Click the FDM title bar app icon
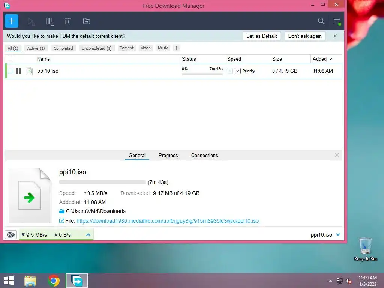Image resolution: width=384 pixels, height=288 pixels. point(7,5)
